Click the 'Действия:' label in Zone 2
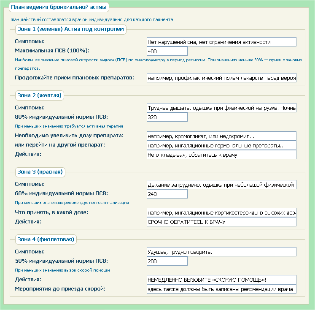This screenshot has width=315, height=310. (x=28, y=154)
